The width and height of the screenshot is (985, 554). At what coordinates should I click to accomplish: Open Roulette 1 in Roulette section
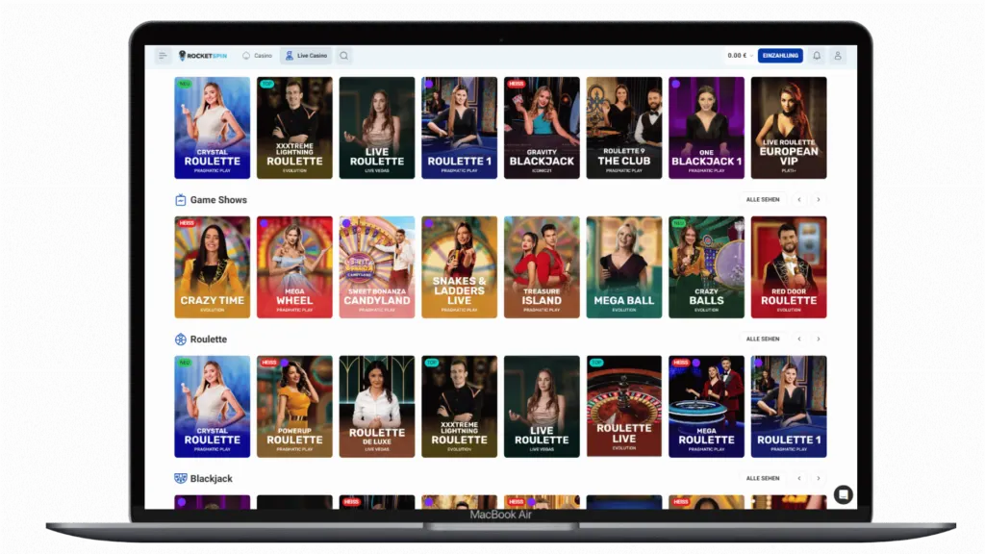[x=789, y=407]
